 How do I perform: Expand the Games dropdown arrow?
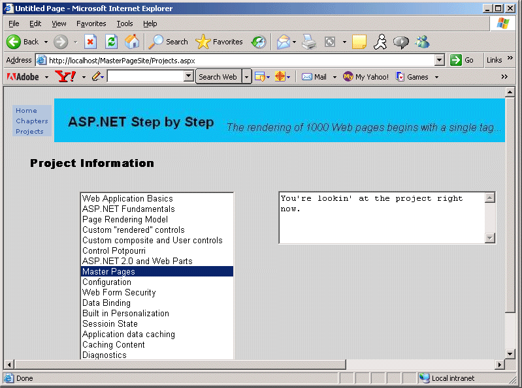[436, 77]
